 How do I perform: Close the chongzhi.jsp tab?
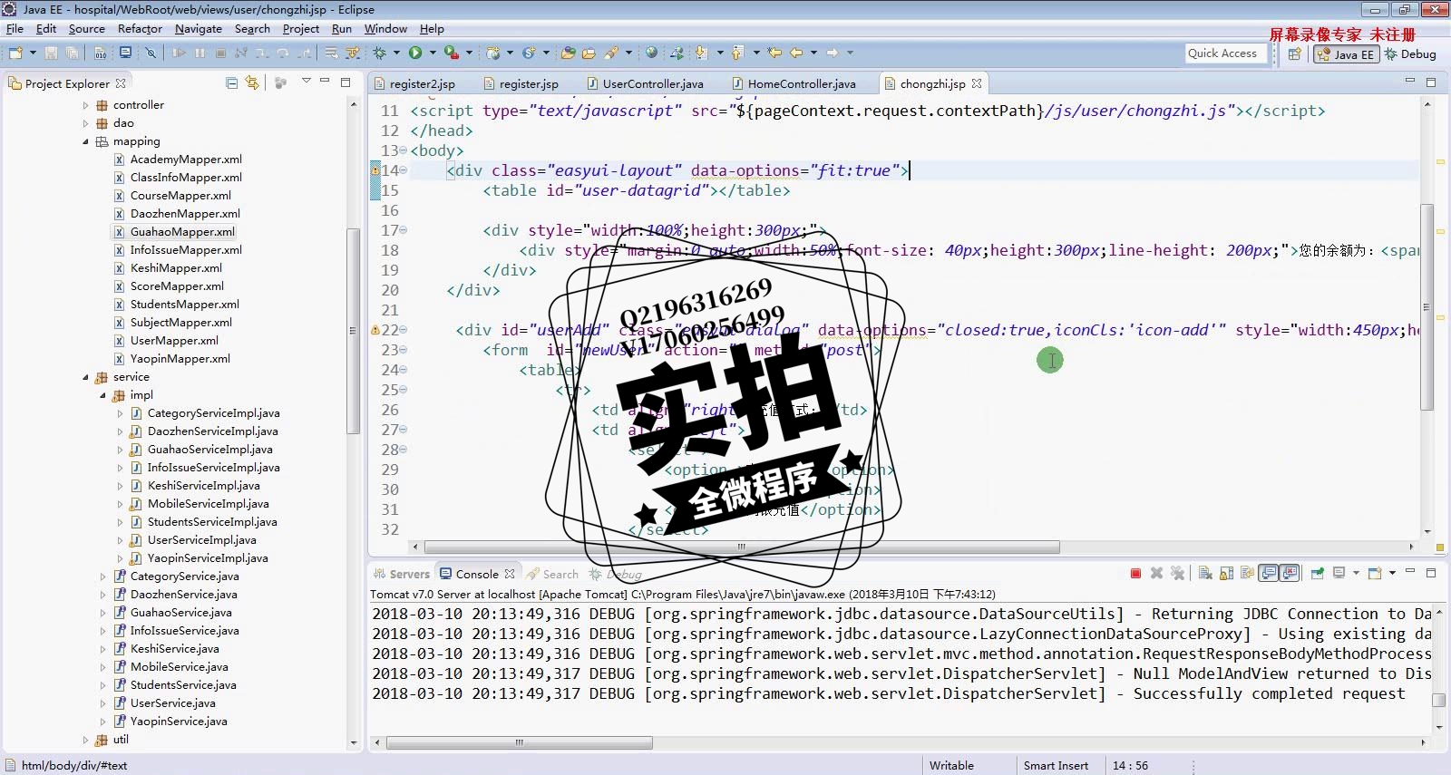pos(977,83)
